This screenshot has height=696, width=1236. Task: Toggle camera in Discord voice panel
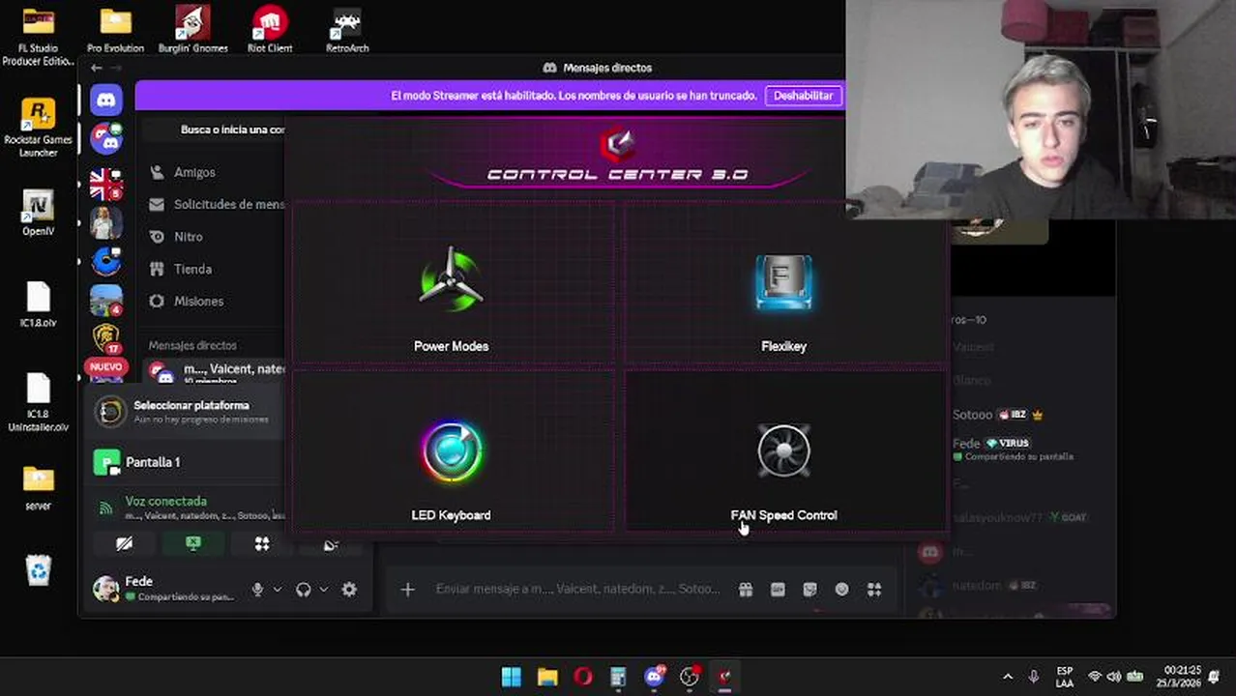(124, 544)
